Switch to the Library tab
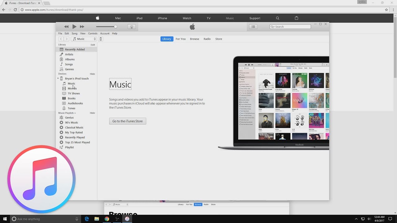Screen dimensions: 397x223 (167, 39)
